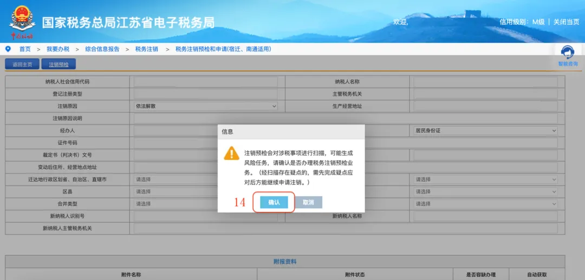Open the 合并类型 请选择 dropdown
The image size is (585, 280).
(175, 204)
